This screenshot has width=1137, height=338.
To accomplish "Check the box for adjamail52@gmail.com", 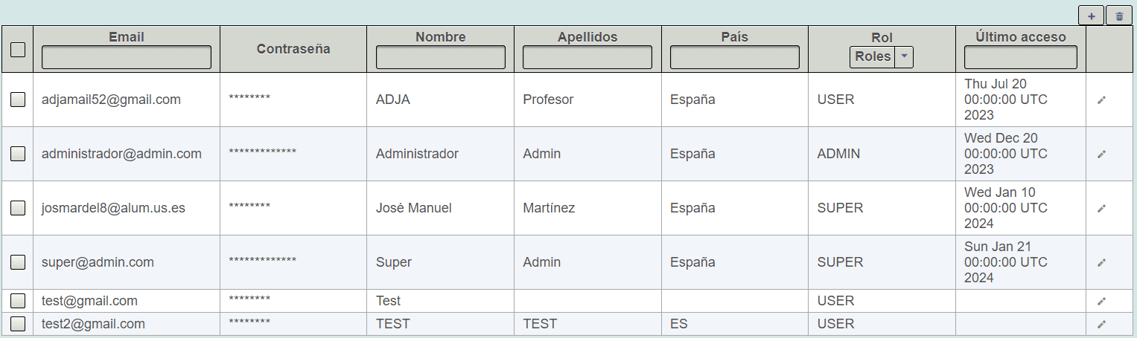I will [18, 100].
